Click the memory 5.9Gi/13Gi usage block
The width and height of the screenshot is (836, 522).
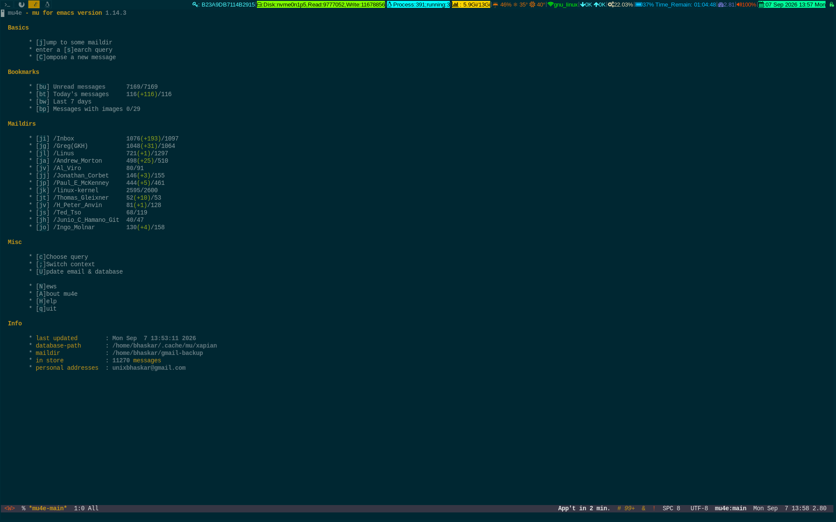coord(471,4)
